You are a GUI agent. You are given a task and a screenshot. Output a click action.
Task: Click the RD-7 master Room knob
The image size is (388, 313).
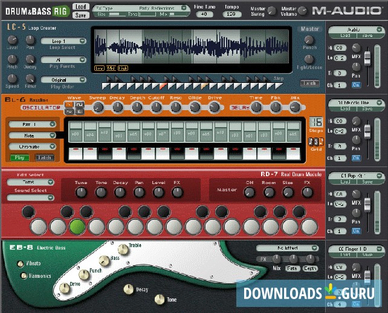click(269, 193)
